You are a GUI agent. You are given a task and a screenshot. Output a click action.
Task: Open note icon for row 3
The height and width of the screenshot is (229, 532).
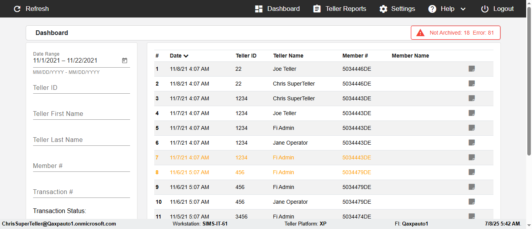[x=472, y=98]
